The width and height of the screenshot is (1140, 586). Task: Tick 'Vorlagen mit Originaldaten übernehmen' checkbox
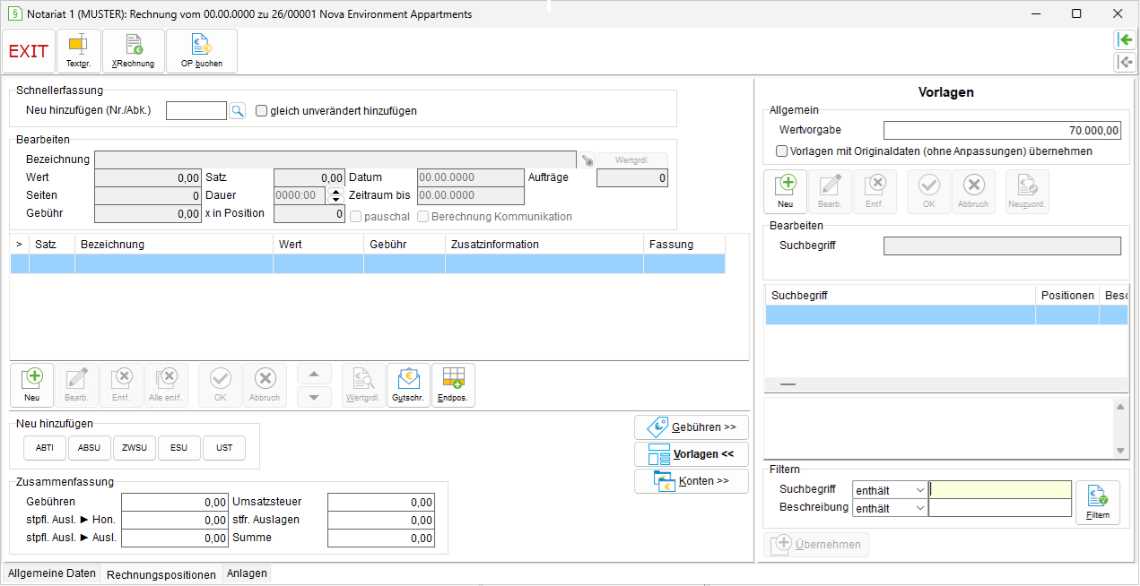[782, 151]
